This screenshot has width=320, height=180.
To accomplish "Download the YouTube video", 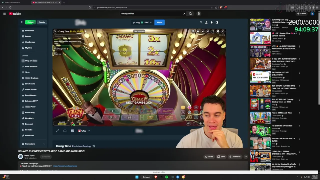I will (x=235, y=157).
